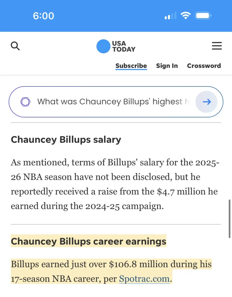Select the Chauncey Billups salary heading
This screenshot has width=232, height=297.
66,140
